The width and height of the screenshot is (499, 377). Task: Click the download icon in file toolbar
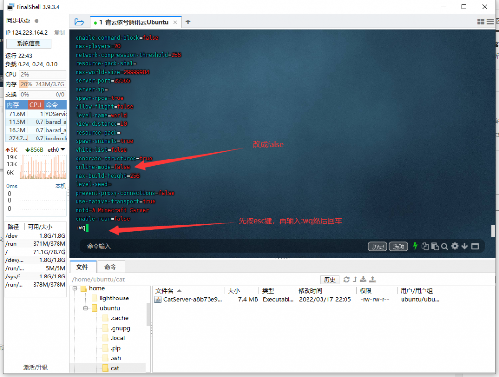pos(363,279)
